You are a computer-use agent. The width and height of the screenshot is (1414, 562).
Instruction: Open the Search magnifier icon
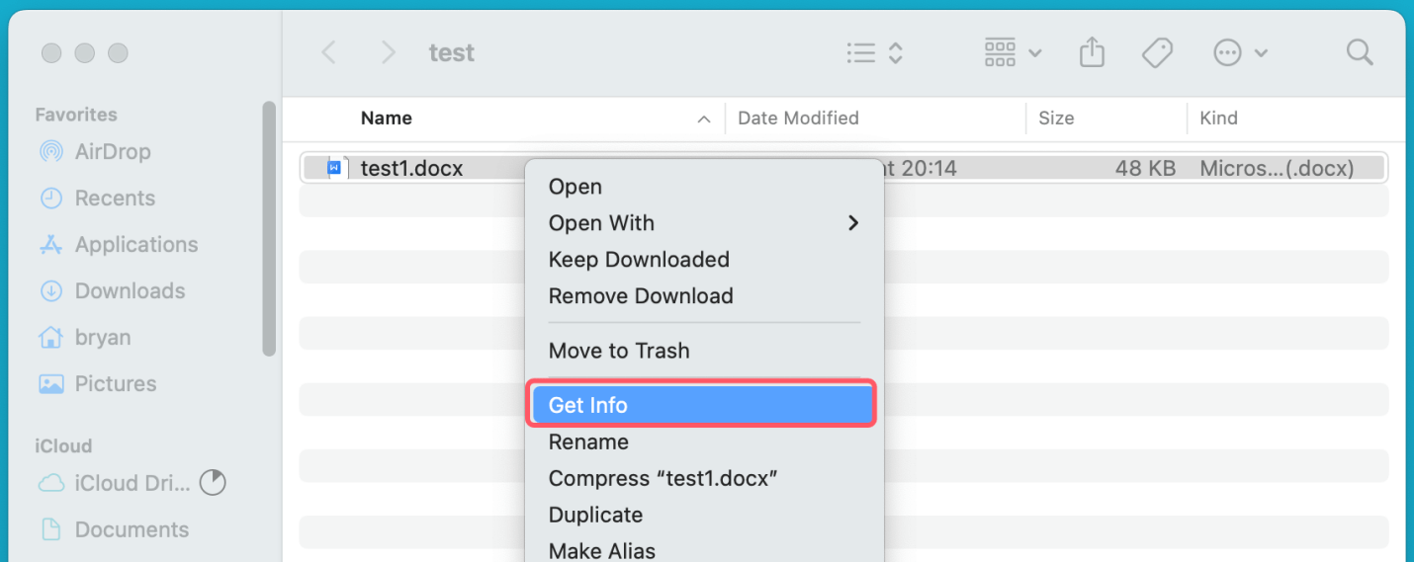pos(1360,52)
